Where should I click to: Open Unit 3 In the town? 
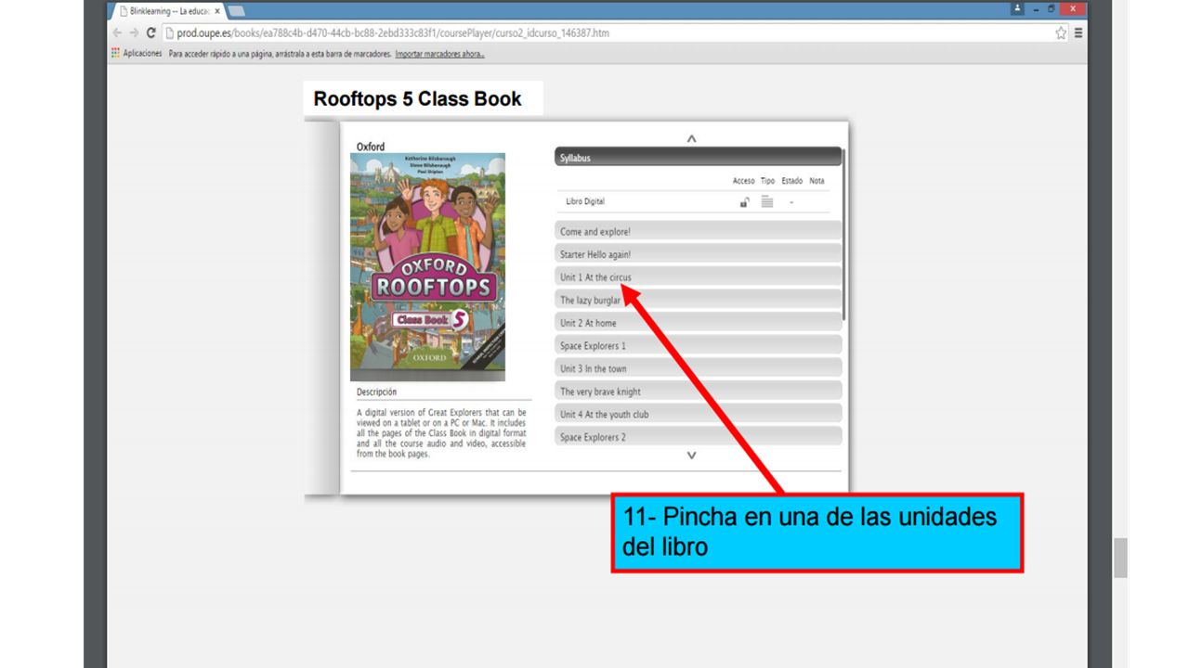click(698, 368)
